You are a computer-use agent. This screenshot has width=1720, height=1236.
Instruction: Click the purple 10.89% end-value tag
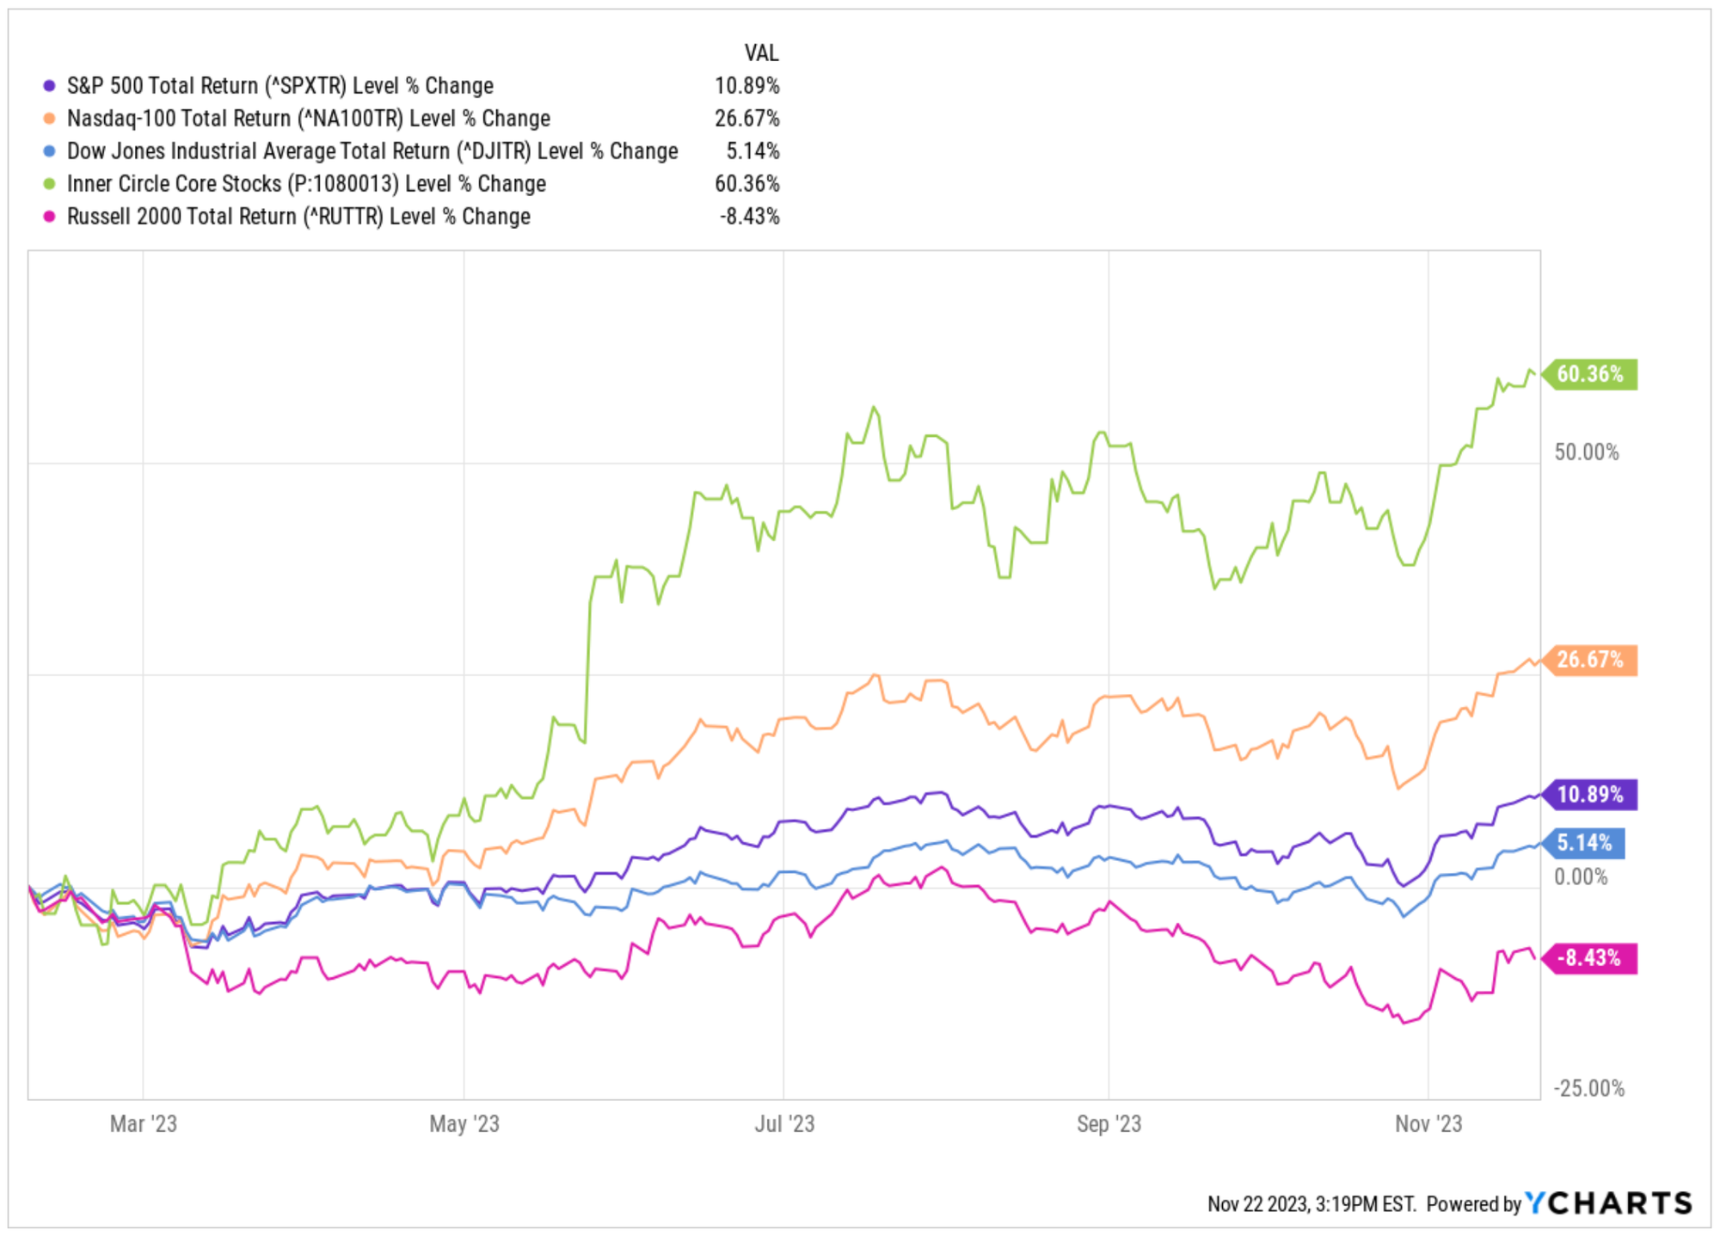click(1589, 794)
